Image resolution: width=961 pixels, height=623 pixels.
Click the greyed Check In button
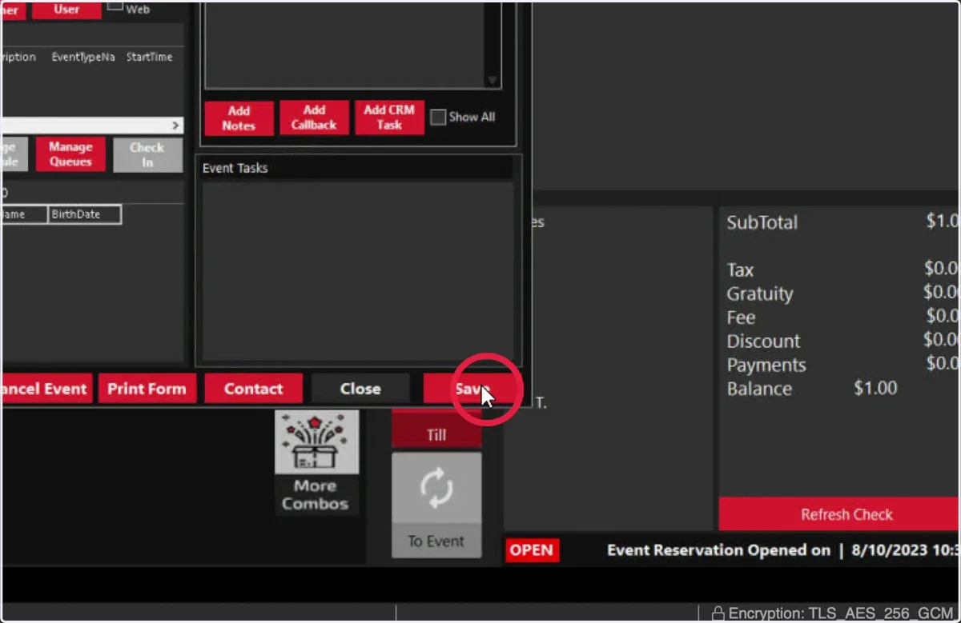[x=147, y=154]
